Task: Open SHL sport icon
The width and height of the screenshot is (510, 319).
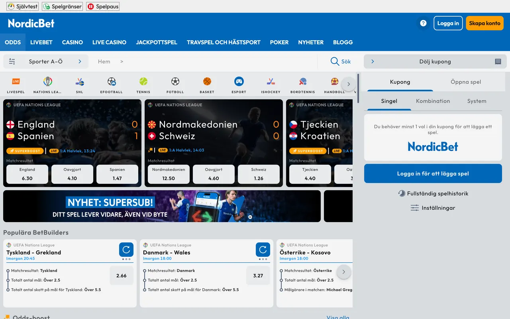Action: (x=80, y=85)
